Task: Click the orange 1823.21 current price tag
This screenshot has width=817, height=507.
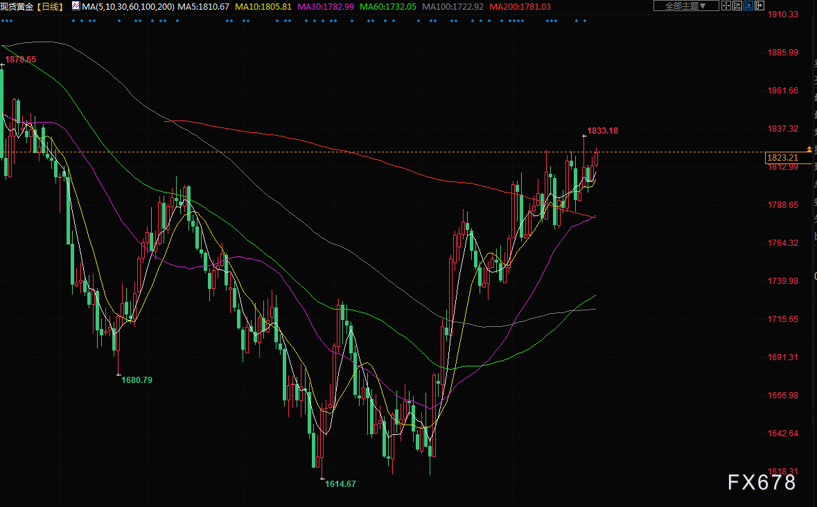Action: 782,158
